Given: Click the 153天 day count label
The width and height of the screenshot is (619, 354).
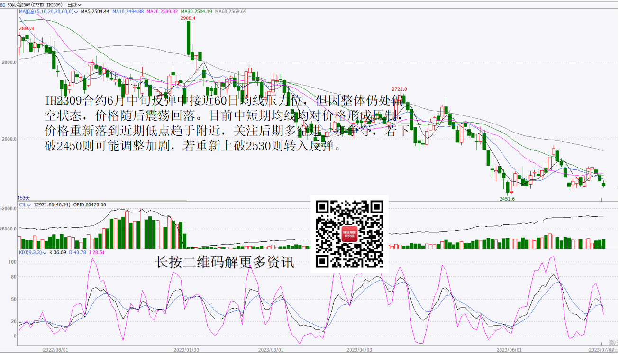Looking at the screenshot, I should click(x=24, y=197).
